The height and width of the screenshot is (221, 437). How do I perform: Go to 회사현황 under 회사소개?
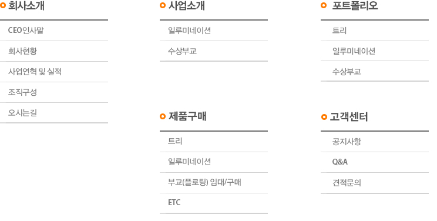point(54,51)
